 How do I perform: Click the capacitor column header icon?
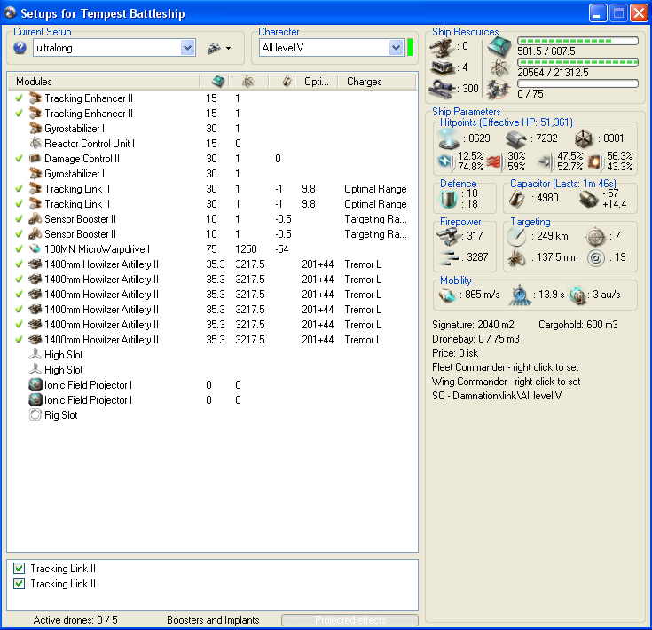(286, 81)
